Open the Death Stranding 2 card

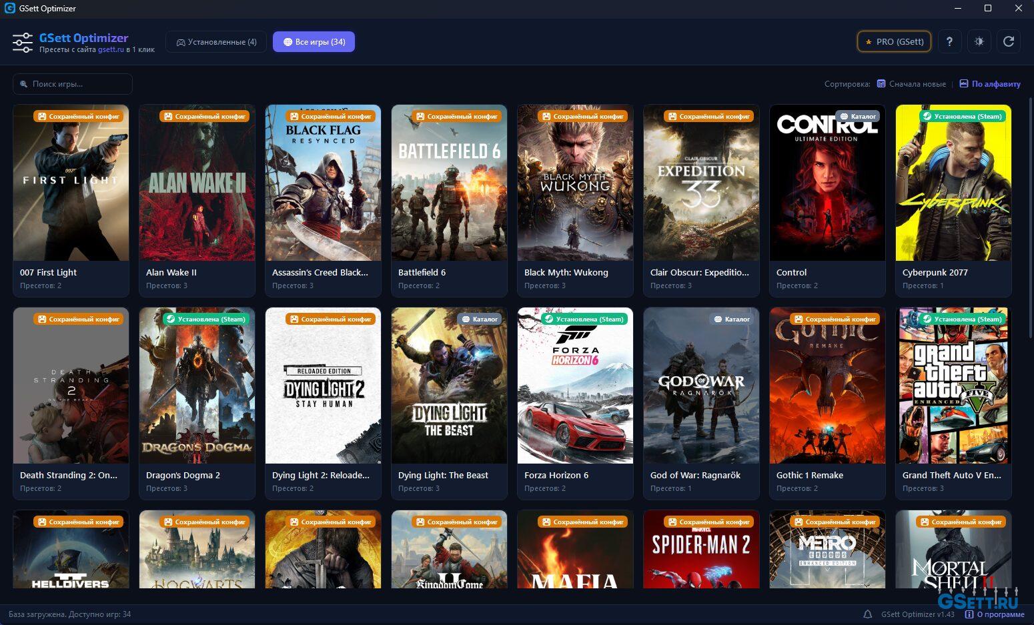[71, 403]
